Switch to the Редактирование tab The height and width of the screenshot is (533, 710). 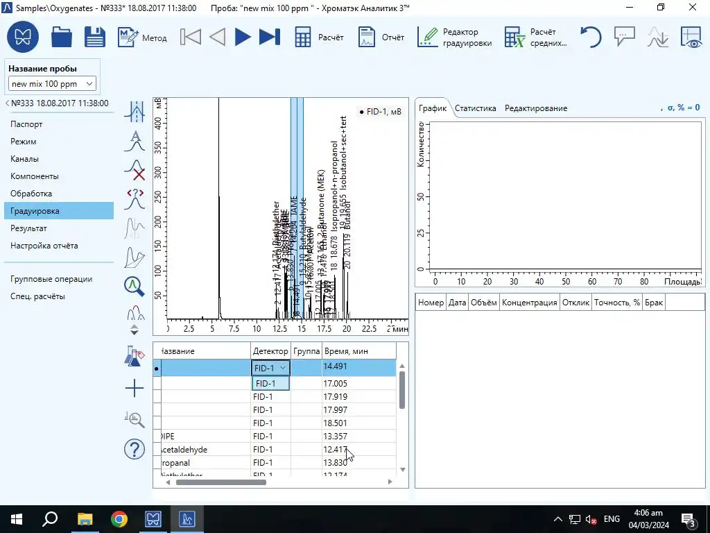pos(536,108)
